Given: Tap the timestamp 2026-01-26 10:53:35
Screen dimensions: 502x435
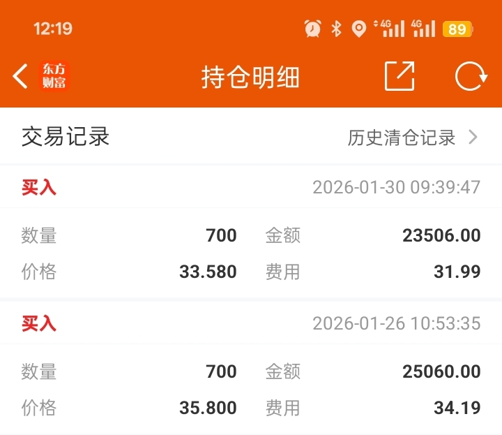Looking at the screenshot, I should [396, 323].
